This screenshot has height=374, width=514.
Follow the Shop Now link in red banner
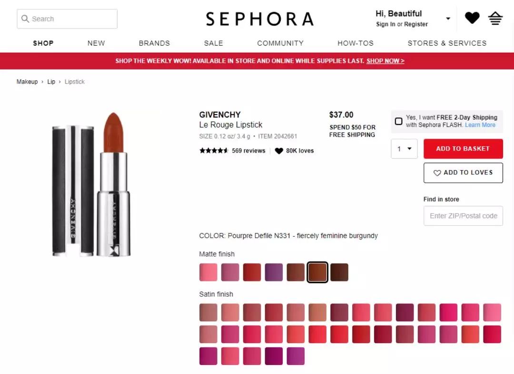(x=385, y=61)
